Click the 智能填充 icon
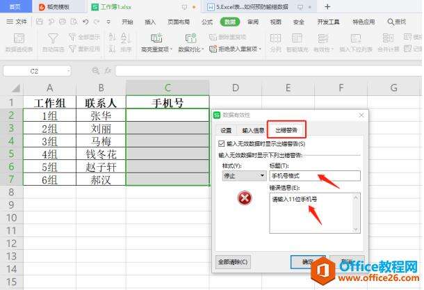 (x=297, y=38)
